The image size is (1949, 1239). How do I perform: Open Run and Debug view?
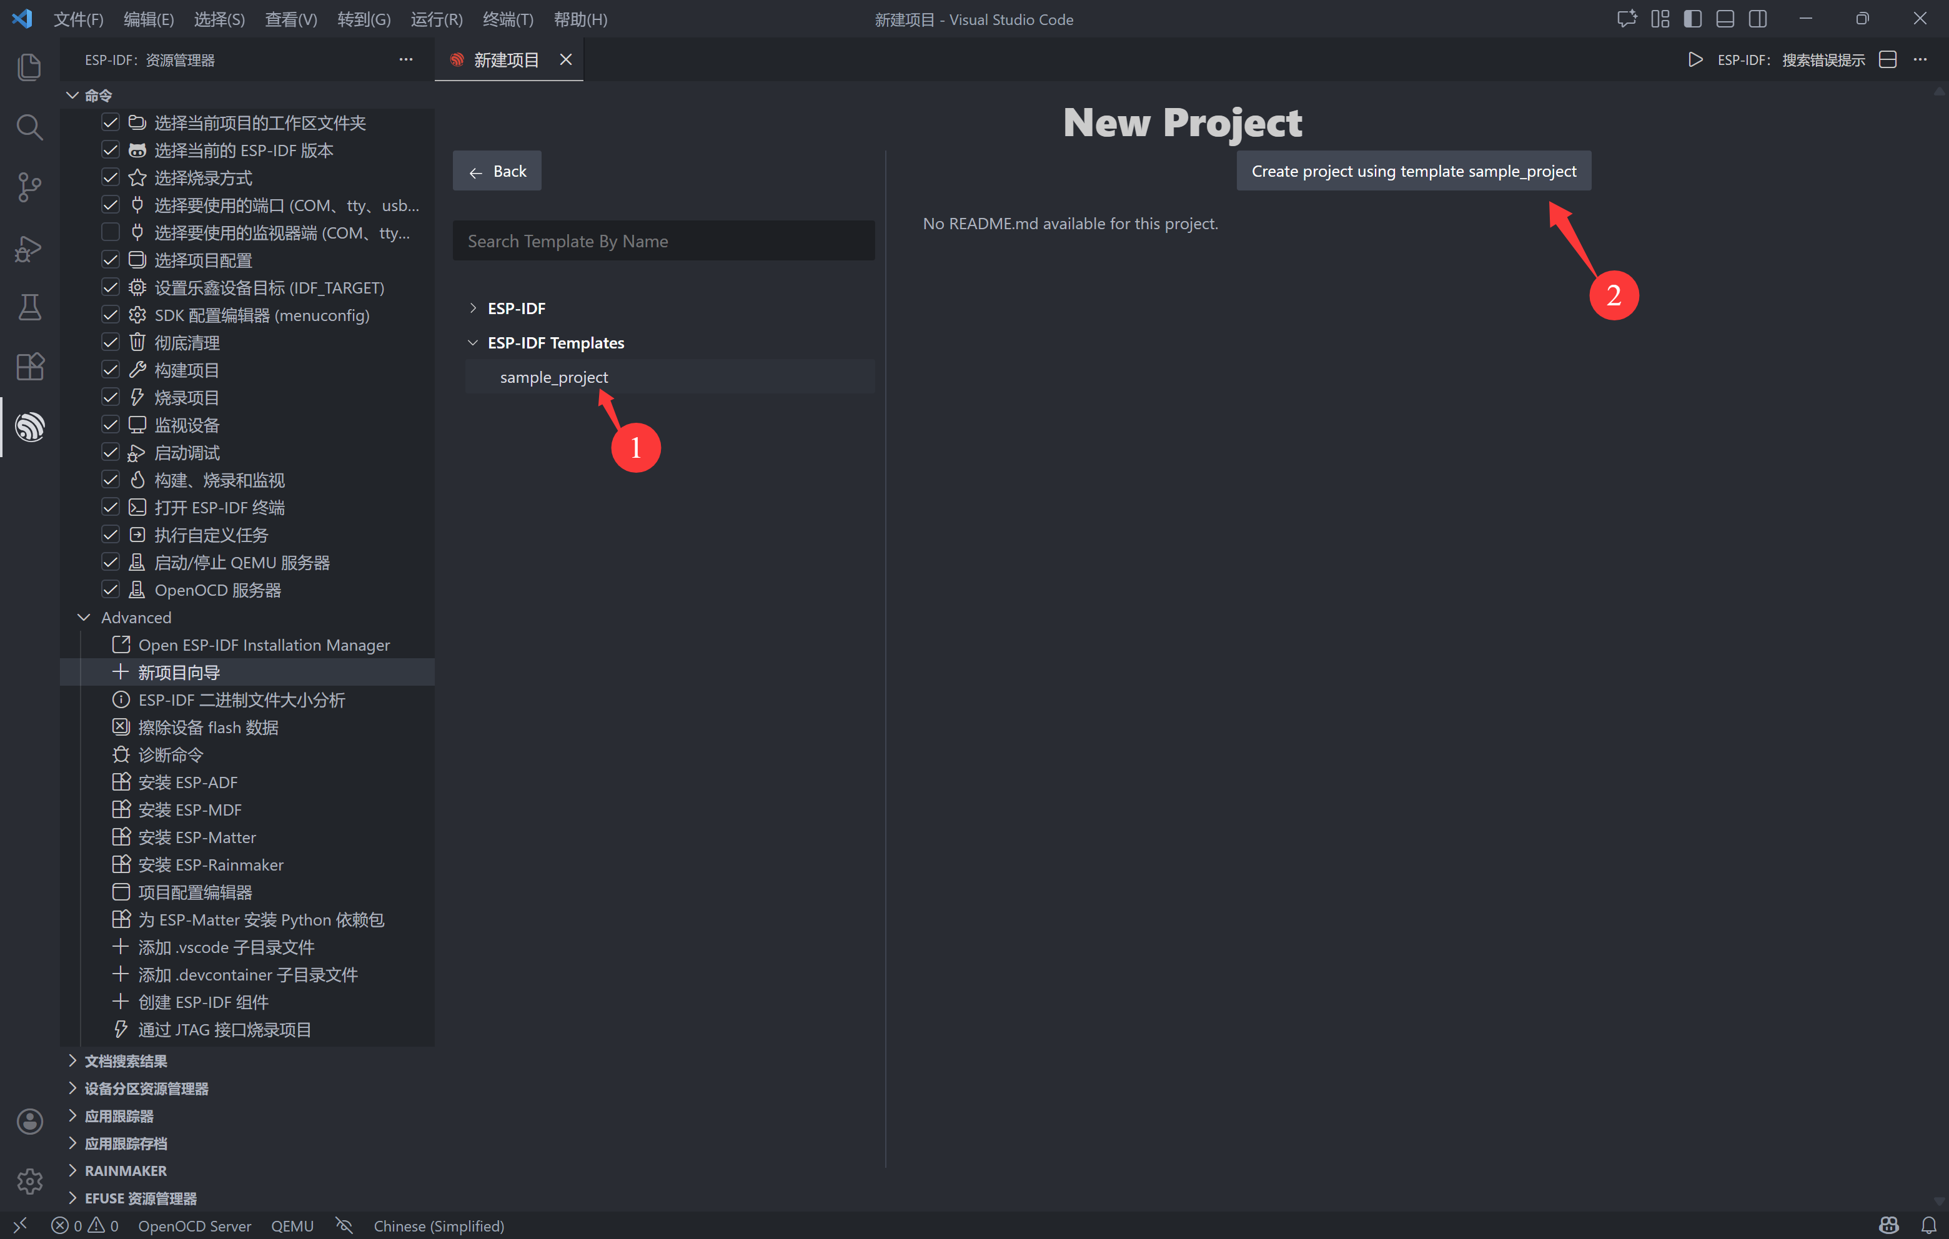coord(29,248)
